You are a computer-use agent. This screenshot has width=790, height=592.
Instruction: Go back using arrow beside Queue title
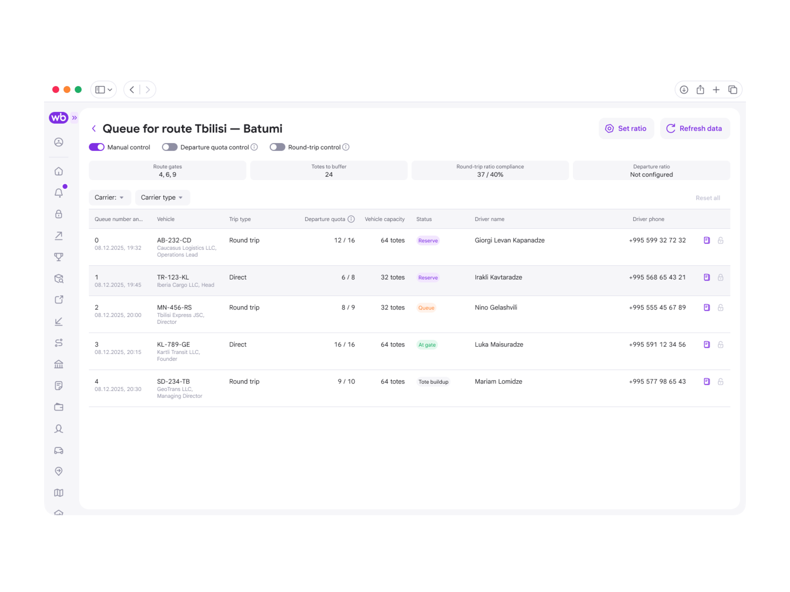tap(94, 128)
